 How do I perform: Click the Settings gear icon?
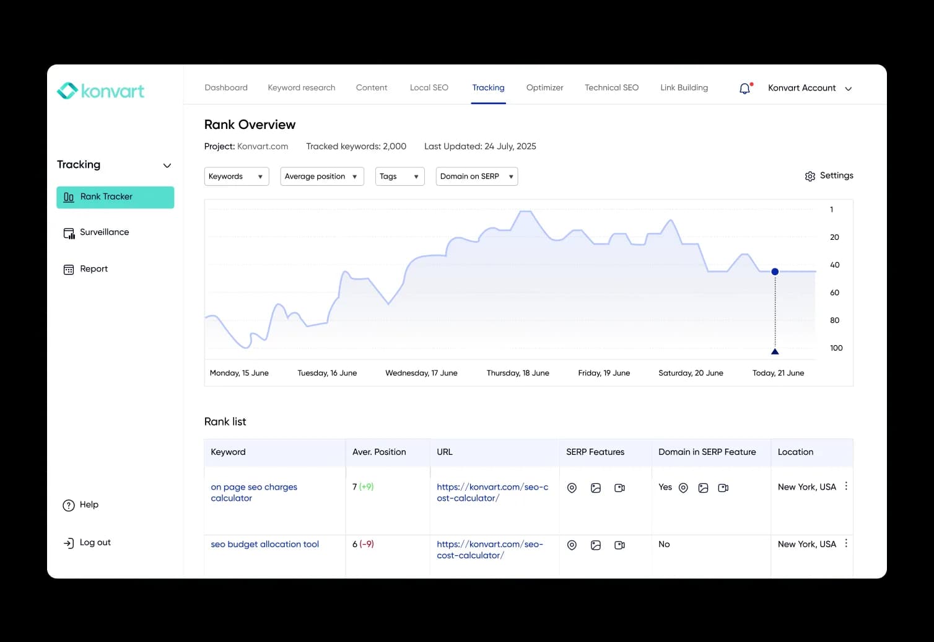pyautogui.click(x=810, y=176)
